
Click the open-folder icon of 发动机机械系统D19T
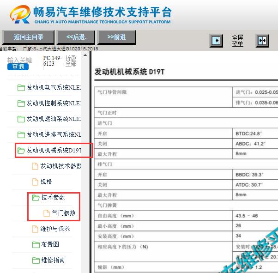pyautogui.click(x=21, y=151)
